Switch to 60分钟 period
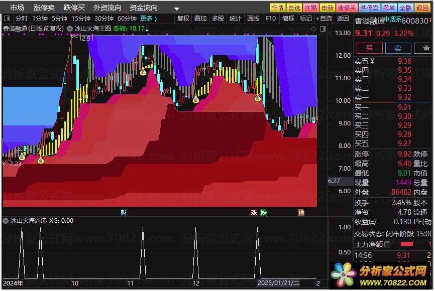This screenshot has height=291, width=435. (127, 19)
